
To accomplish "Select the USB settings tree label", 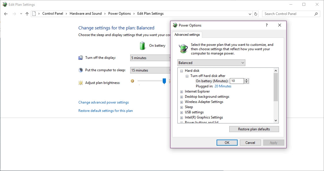I will [194, 112].
